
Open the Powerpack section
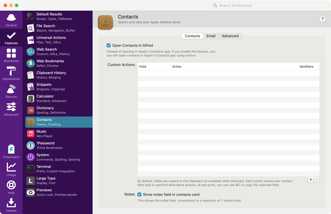click(11, 152)
